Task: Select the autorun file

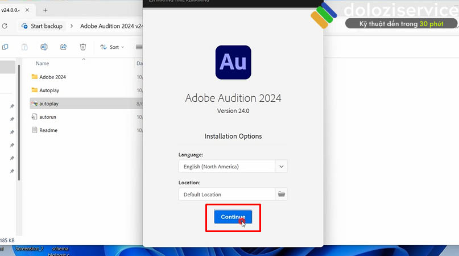Action: 48,117
